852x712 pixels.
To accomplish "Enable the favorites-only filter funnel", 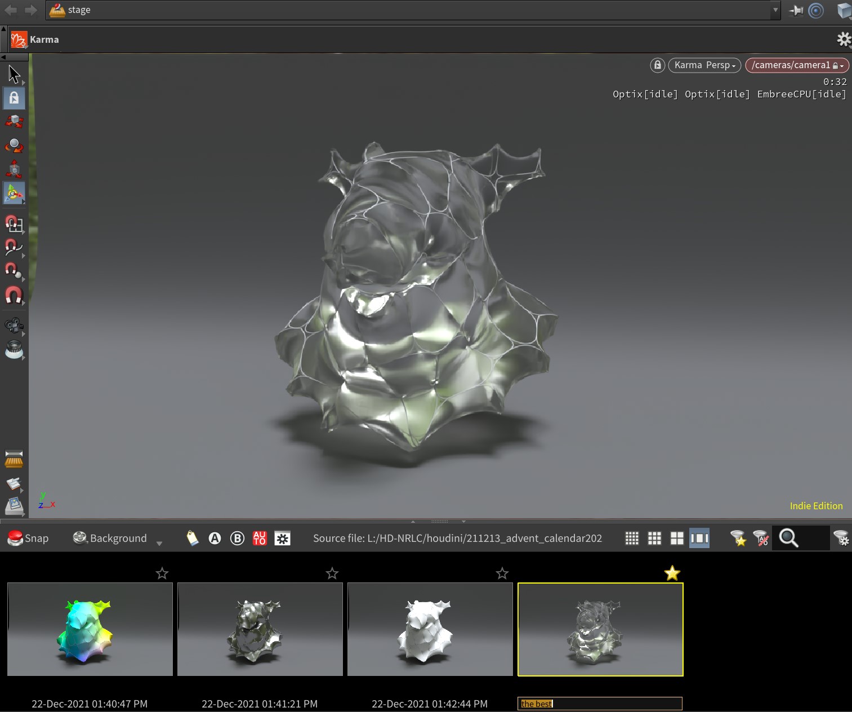I will click(738, 538).
